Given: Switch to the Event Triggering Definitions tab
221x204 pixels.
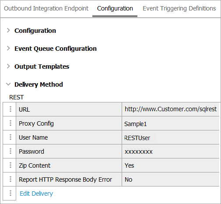Looking at the screenshot, I should click(179, 8).
